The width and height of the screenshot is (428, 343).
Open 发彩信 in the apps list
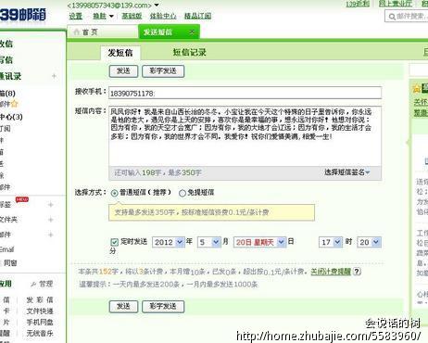40,299
